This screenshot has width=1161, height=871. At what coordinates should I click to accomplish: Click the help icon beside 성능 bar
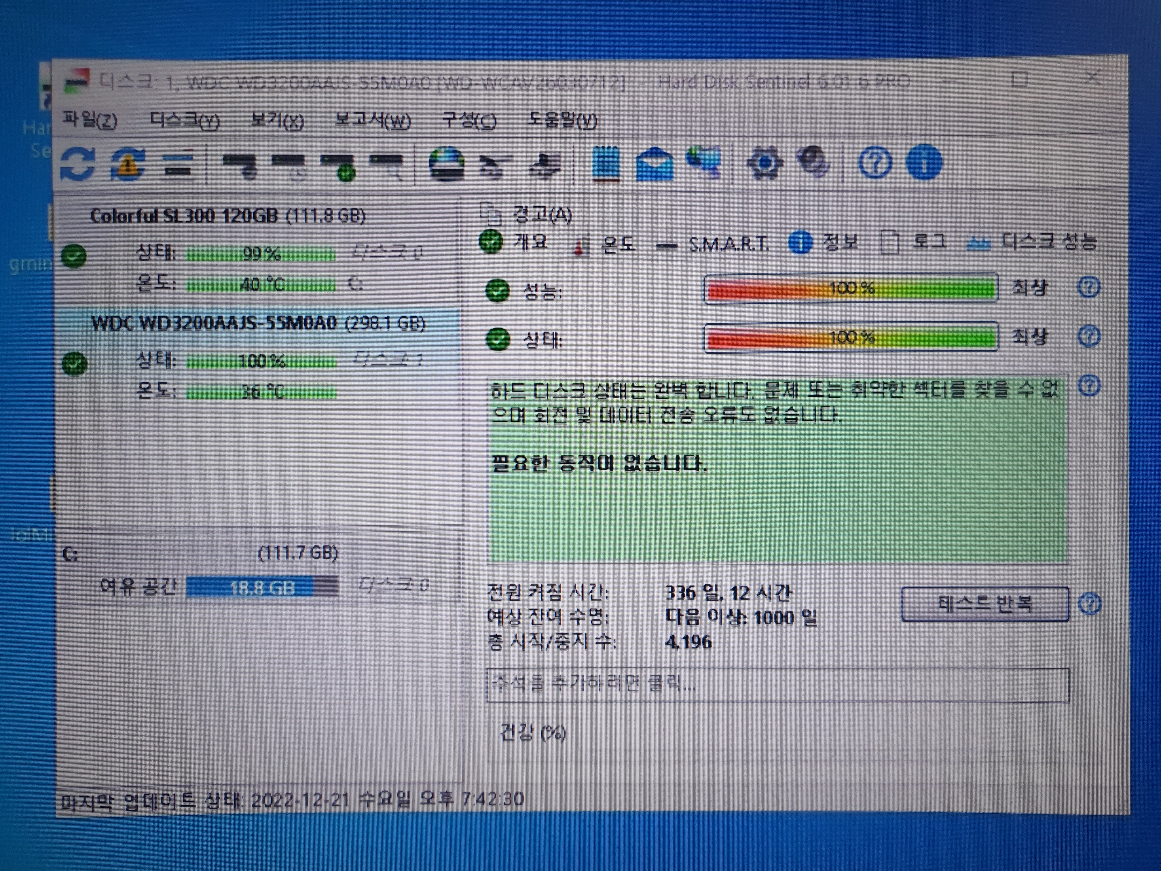[x=1088, y=287]
